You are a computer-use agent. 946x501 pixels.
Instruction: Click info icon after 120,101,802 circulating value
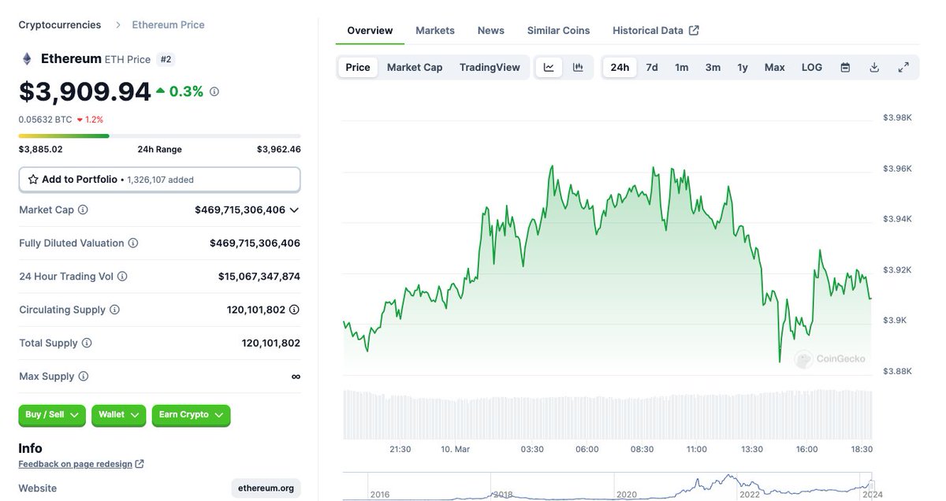pos(294,310)
